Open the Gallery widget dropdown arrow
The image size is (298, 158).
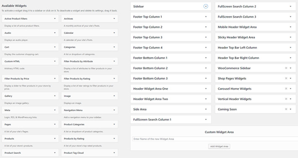(55, 96)
